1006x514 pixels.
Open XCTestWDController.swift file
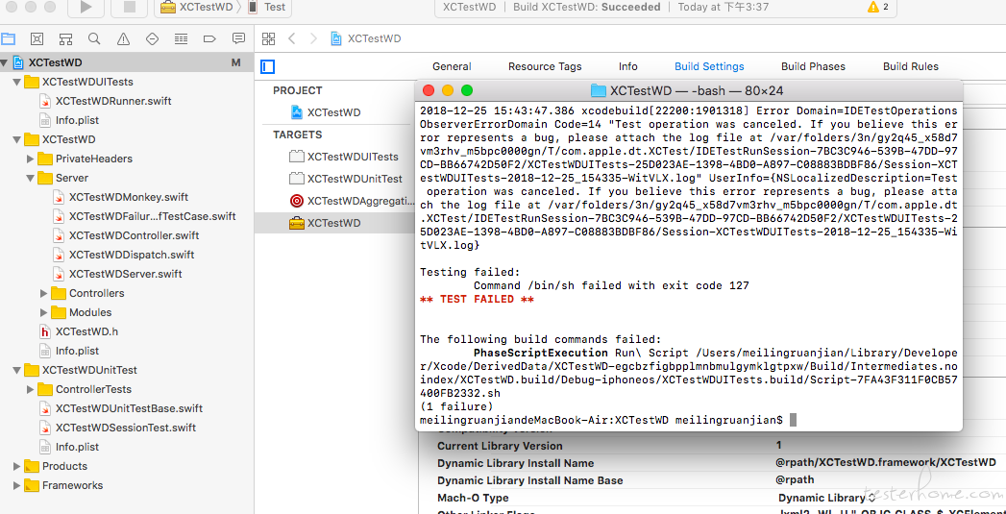[135, 235]
